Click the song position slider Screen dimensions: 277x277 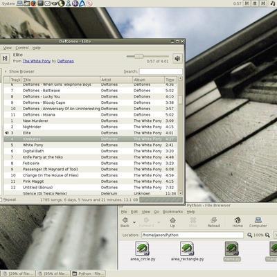click(x=148, y=56)
